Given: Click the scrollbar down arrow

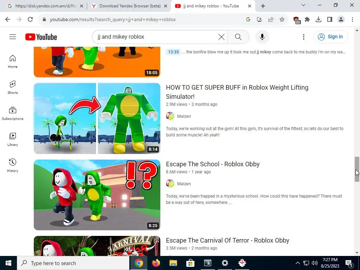Looking at the screenshot, I should (x=357, y=253).
